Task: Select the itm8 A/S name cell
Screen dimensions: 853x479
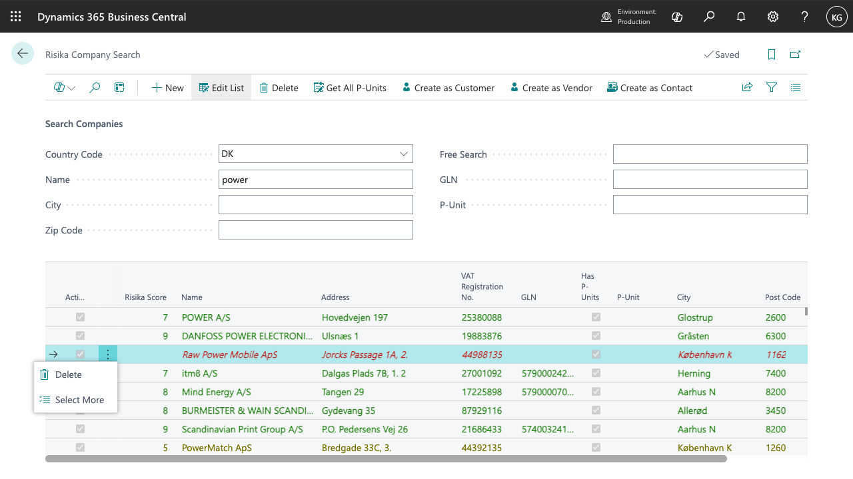Action: pyautogui.click(x=200, y=373)
